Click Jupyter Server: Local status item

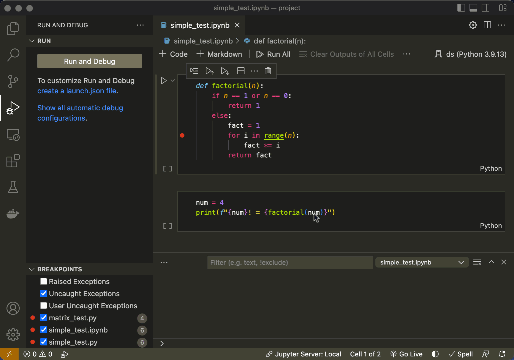(303, 354)
